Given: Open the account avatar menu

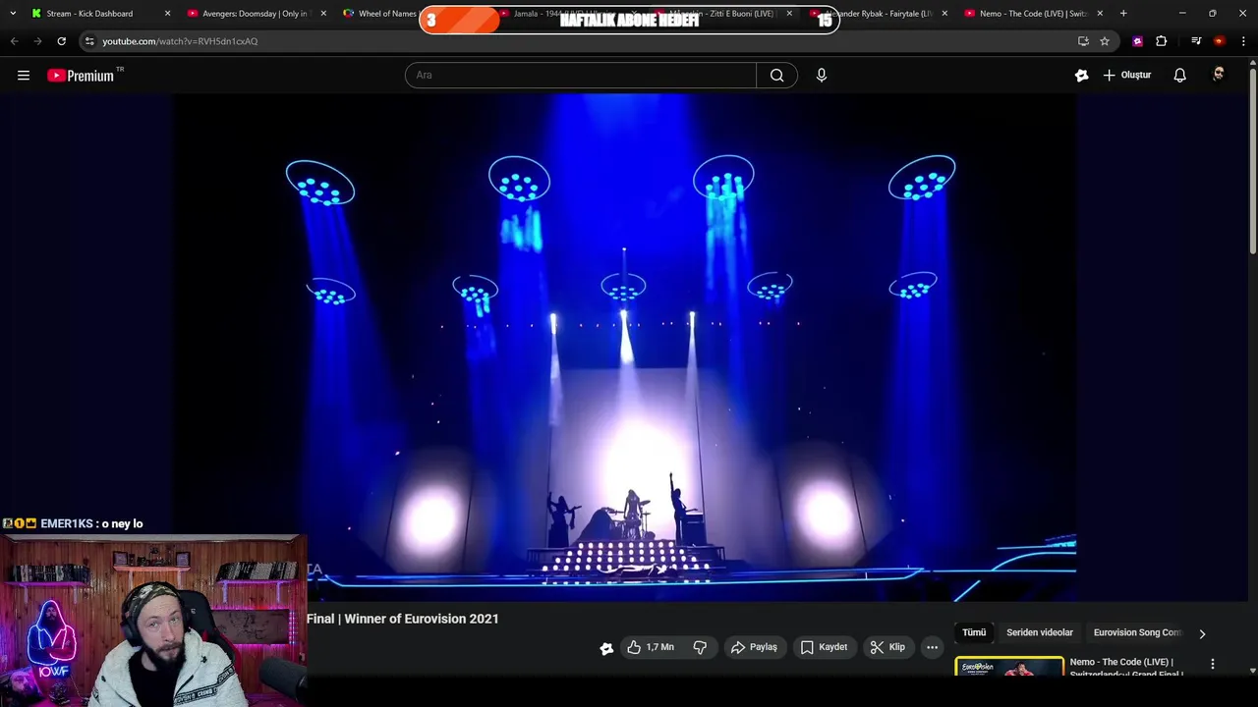Looking at the screenshot, I should (1219, 75).
